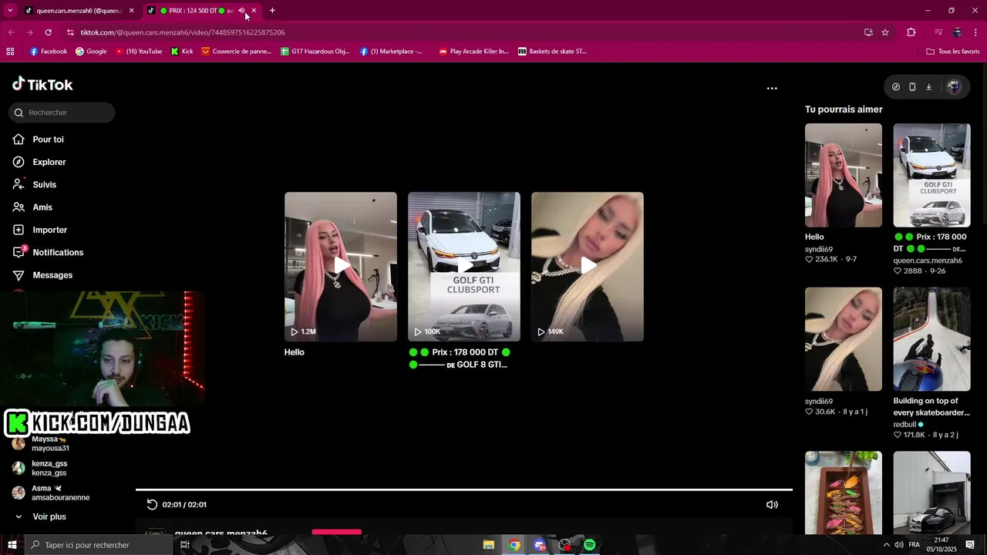Open Chrome profile avatar
The image size is (987, 555).
click(x=957, y=32)
